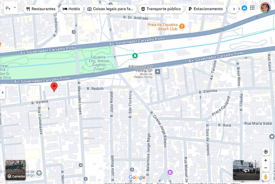Pick the Estacionamento chip
The height and width of the screenshot is (184, 275).
tap(206, 9)
